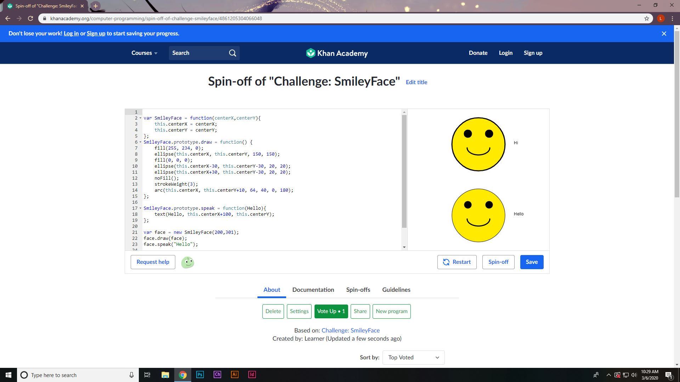
Task: Dismiss the blue banner with X icon
Action: [664, 34]
